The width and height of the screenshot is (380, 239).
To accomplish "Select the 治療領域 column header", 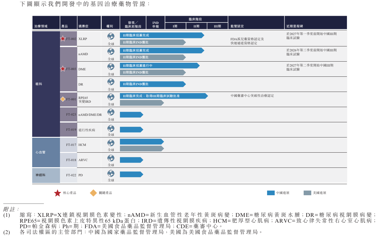I will 41,26.
